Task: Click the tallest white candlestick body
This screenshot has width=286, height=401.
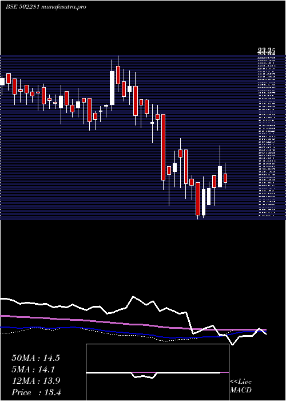Action: (x=112, y=88)
